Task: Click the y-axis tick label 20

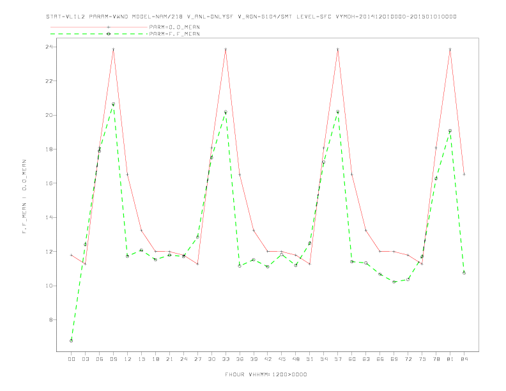Action: (49, 115)
